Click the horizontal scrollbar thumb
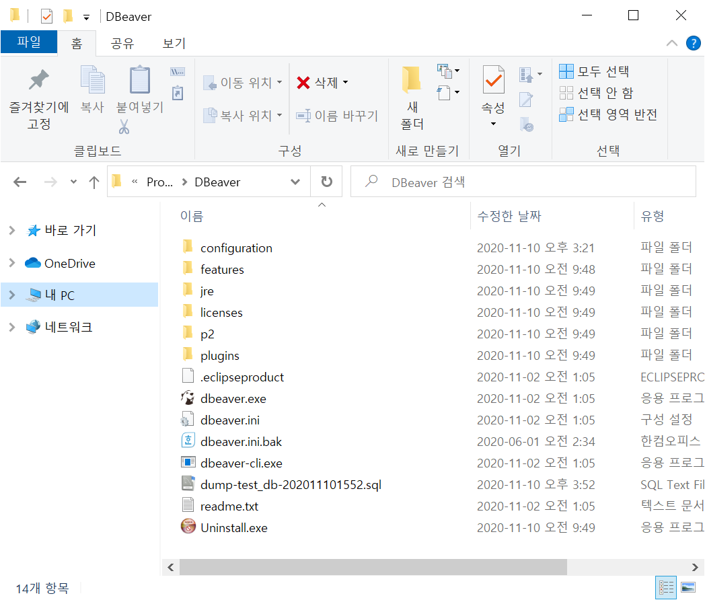 [x=373, y=567]
